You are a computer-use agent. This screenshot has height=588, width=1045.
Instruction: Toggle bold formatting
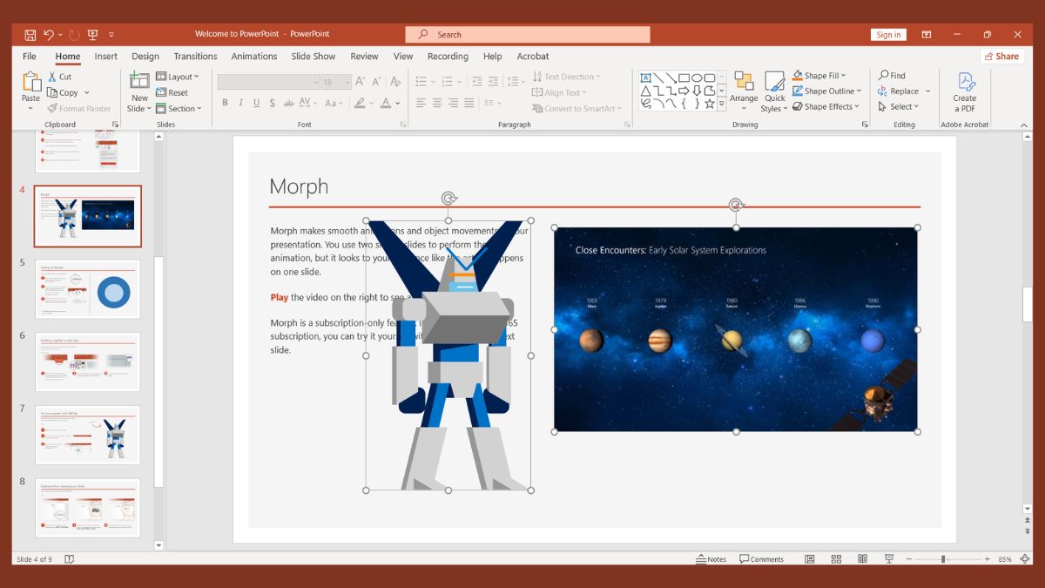[226, 103]
